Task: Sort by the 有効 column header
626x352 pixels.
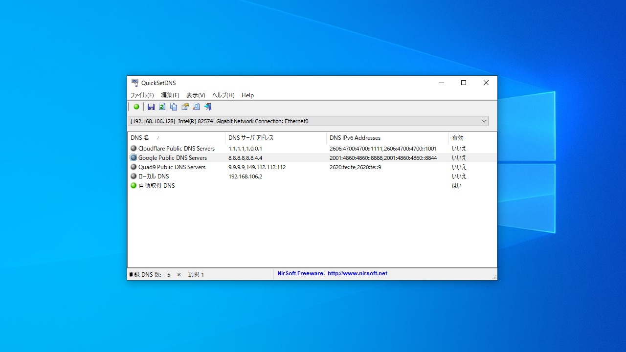Action: click(472, 138)
